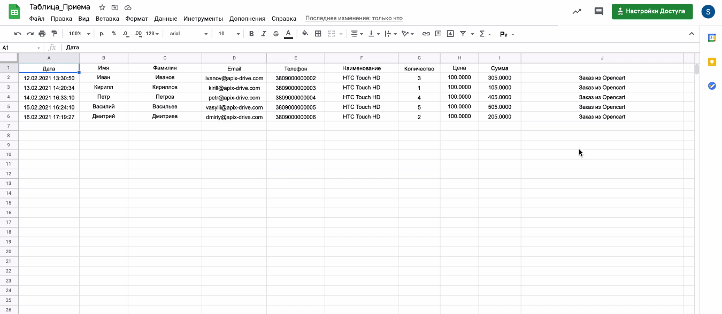The image size is (722, 314).
Task: Undo the last action
Action: pos(18,34)
